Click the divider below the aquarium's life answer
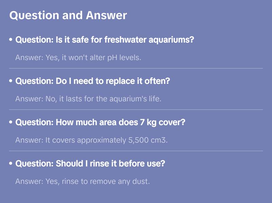Screen dimensions: 272x203 tap(136, 110)
